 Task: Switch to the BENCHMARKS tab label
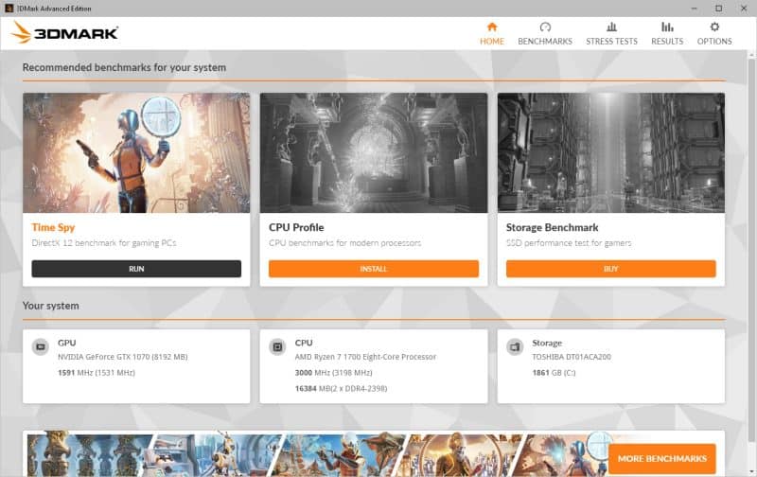click(x=545, y=42)
